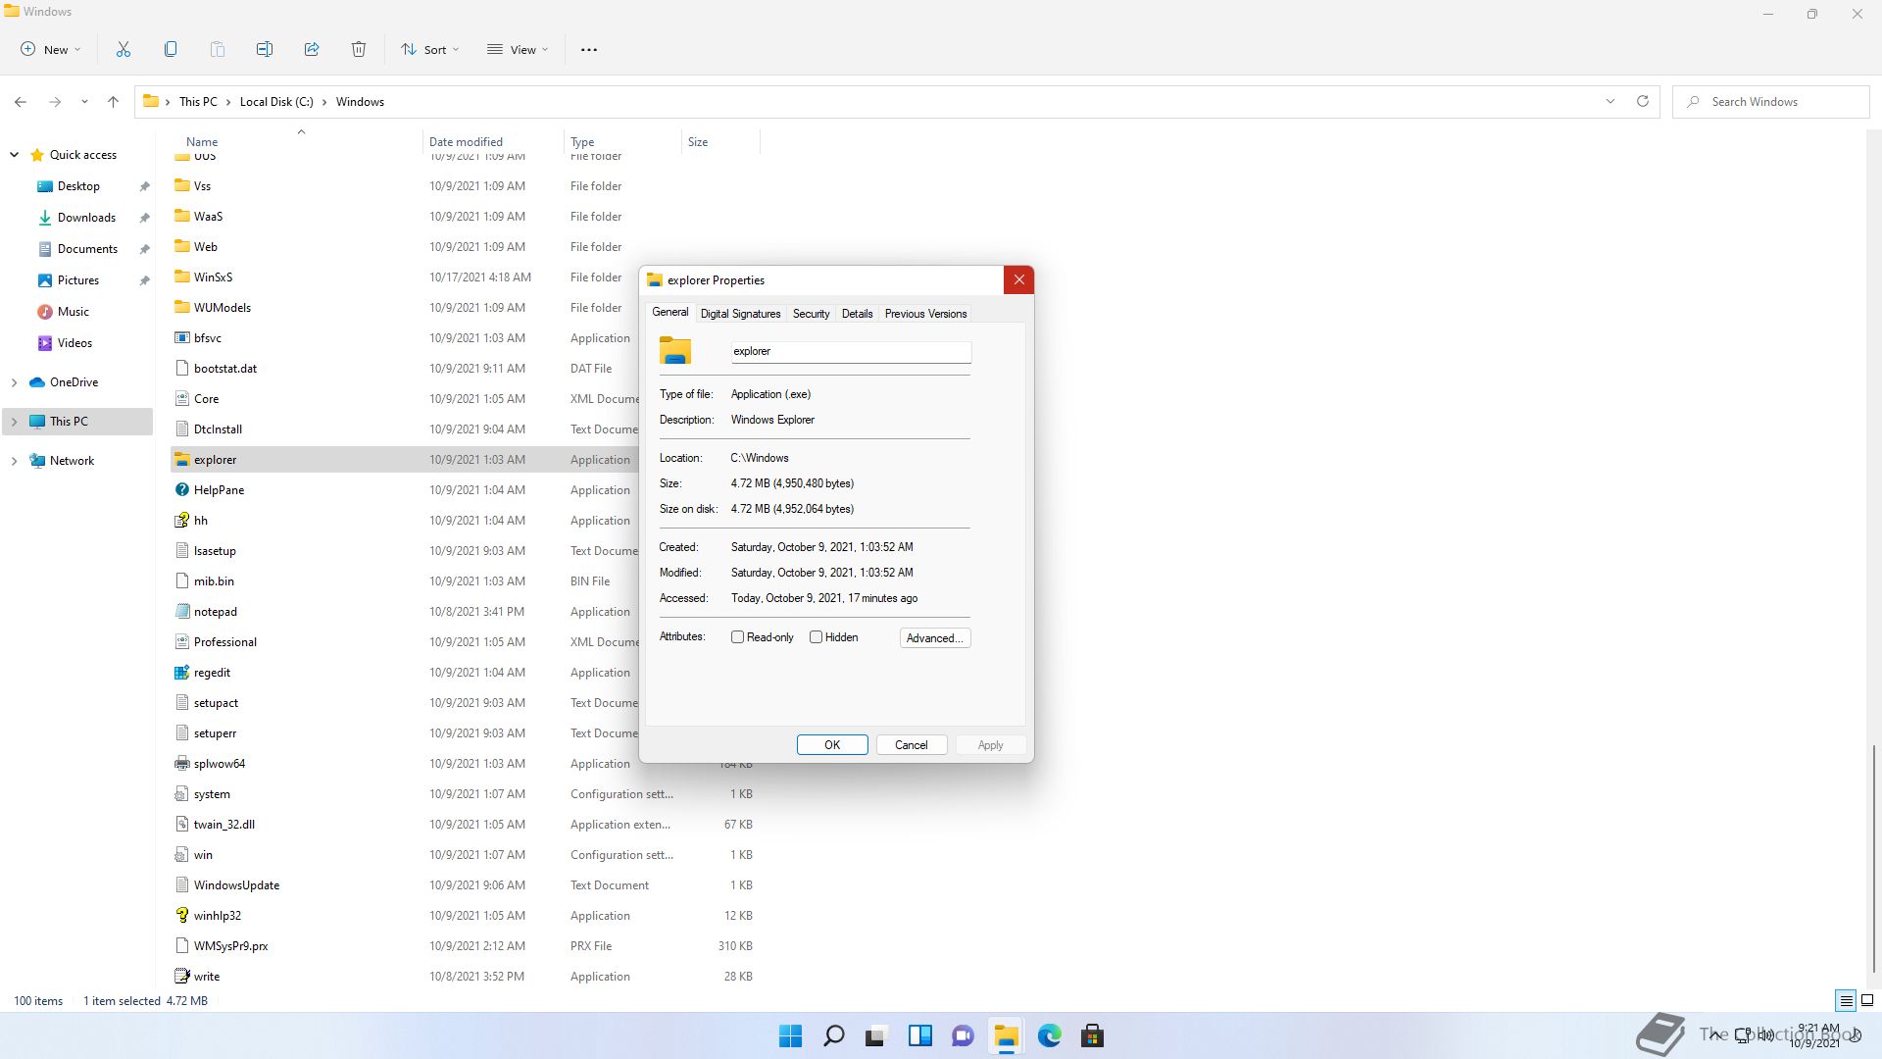Image resolution: width=1882 pixels, height=1059 pixels.
Task: Open Music in Quick access
Action: pos(74,312)
